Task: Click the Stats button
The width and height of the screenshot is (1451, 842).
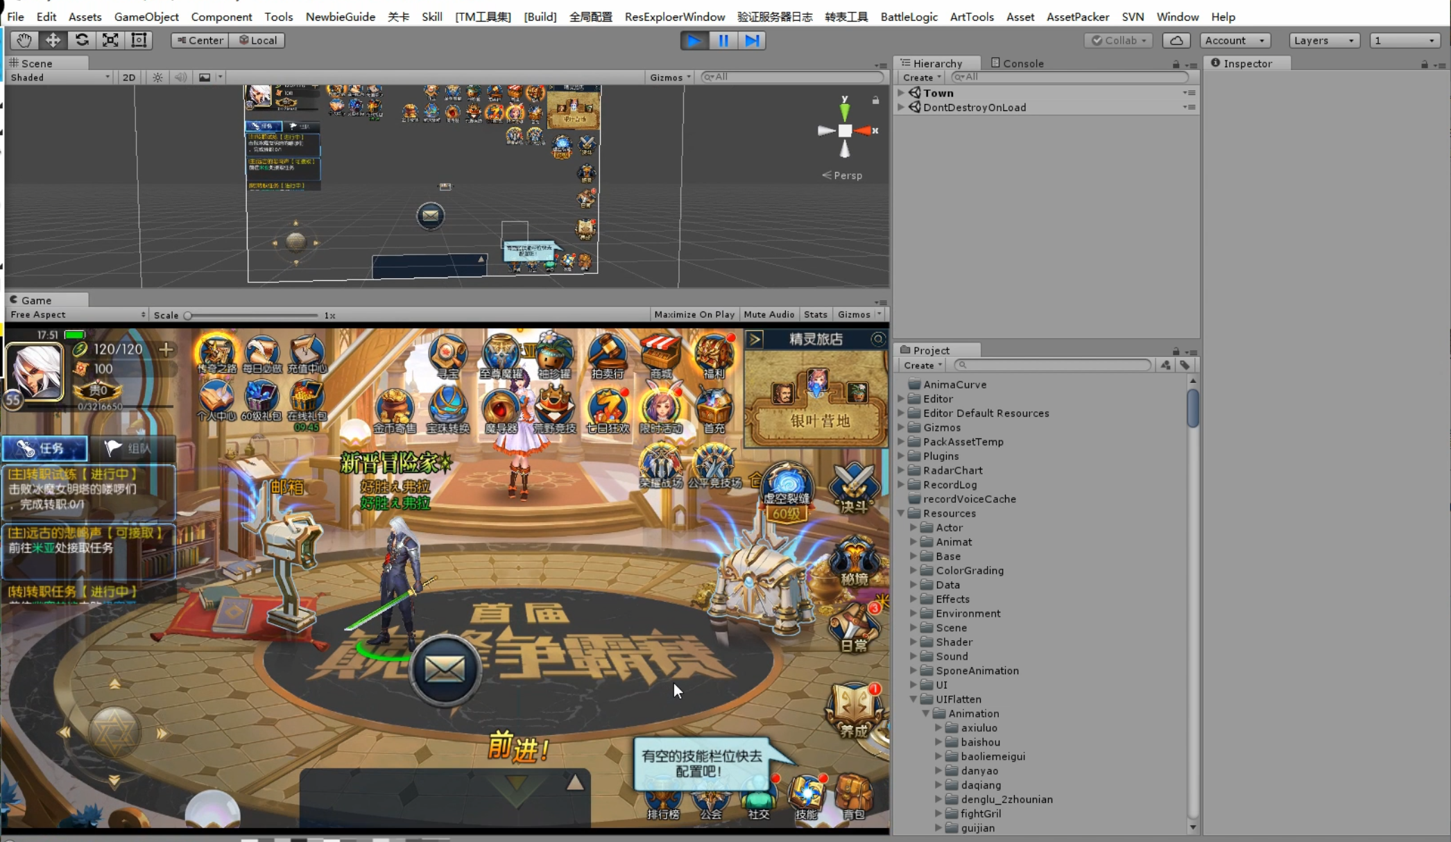Action: point(815,314)
